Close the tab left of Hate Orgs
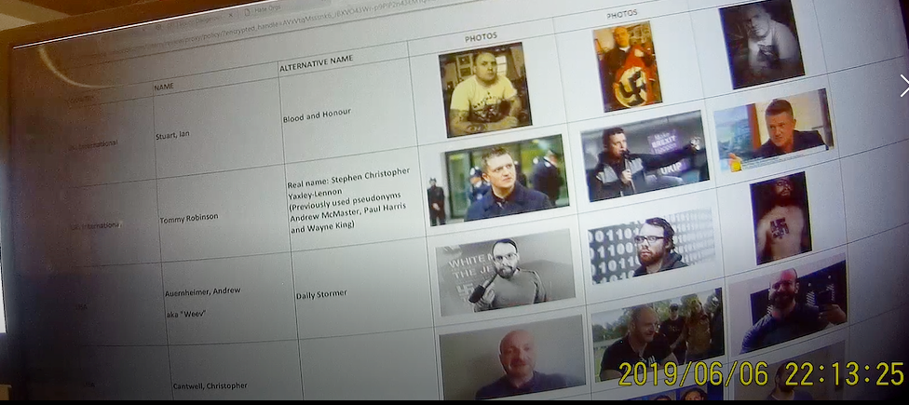The image size is (909, 405). [230, 15]
